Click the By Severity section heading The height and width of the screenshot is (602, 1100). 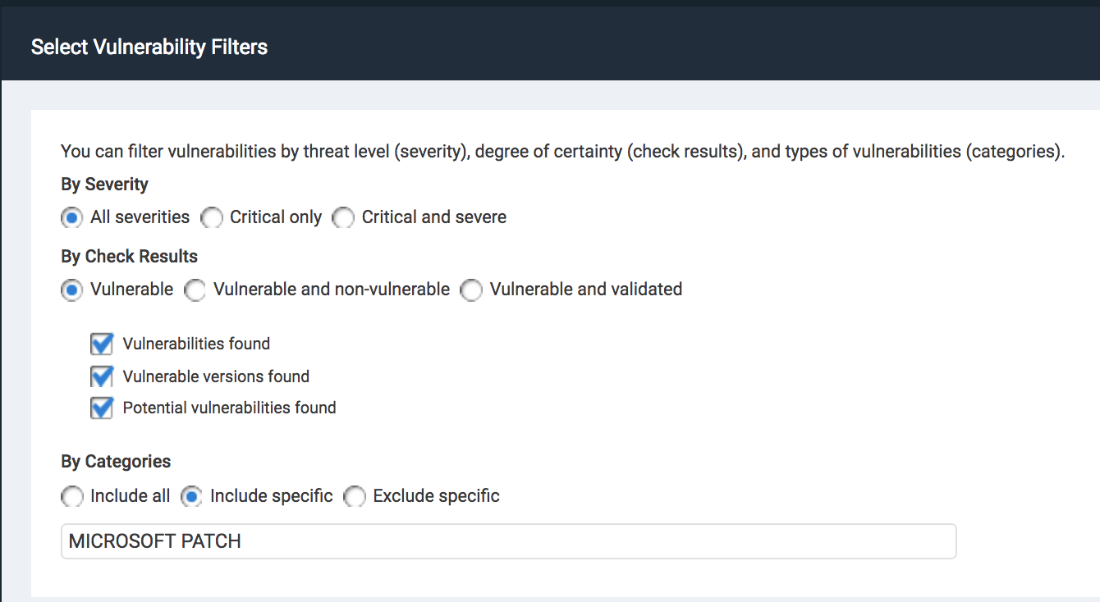[x=104, y=185]
